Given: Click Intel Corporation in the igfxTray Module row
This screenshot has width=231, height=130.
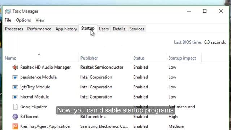Looking at the screenshot, I should pos(96,87).
